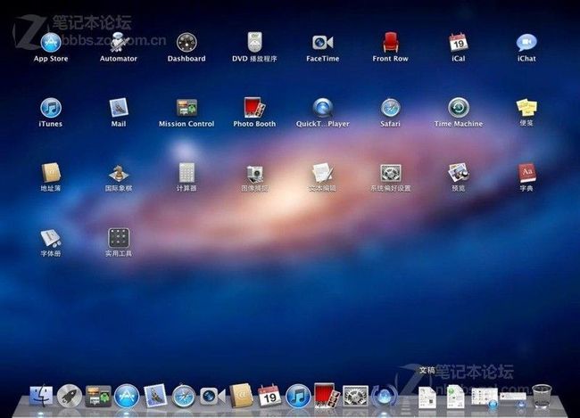
Task: Launch the 预览 preview app
Action: (459, 173)
